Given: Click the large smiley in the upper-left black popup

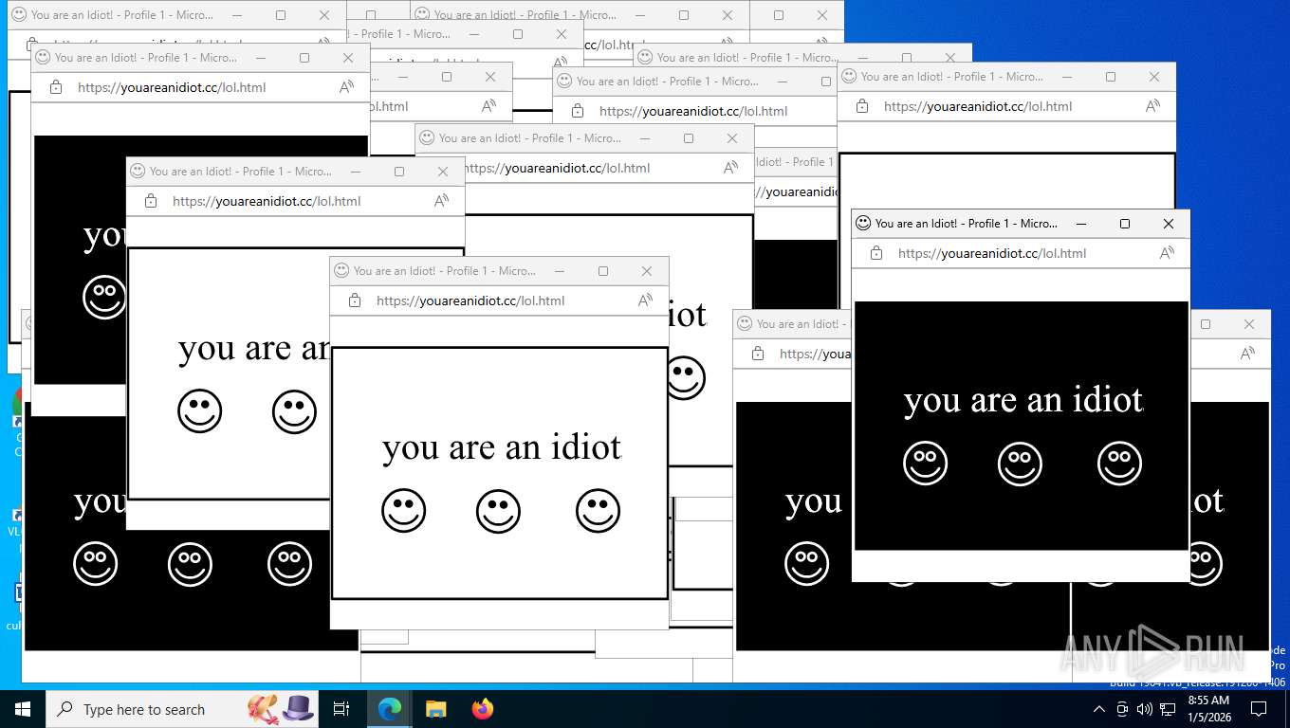Looking at the screenshot, I should point(104,298).
